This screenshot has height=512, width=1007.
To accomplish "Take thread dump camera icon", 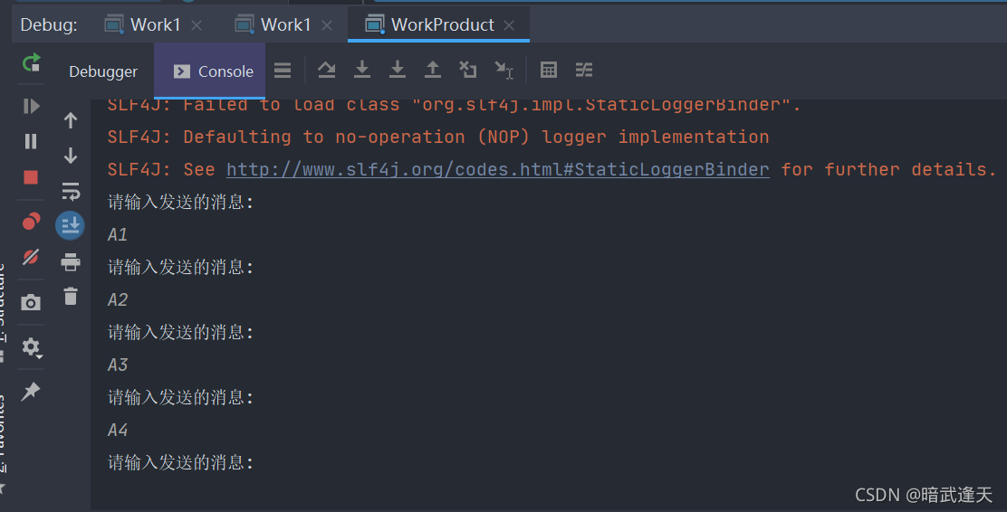I will (x=31, y=302).
